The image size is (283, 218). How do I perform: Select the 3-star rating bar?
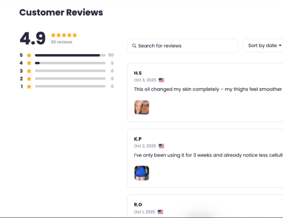pos(70,71)
